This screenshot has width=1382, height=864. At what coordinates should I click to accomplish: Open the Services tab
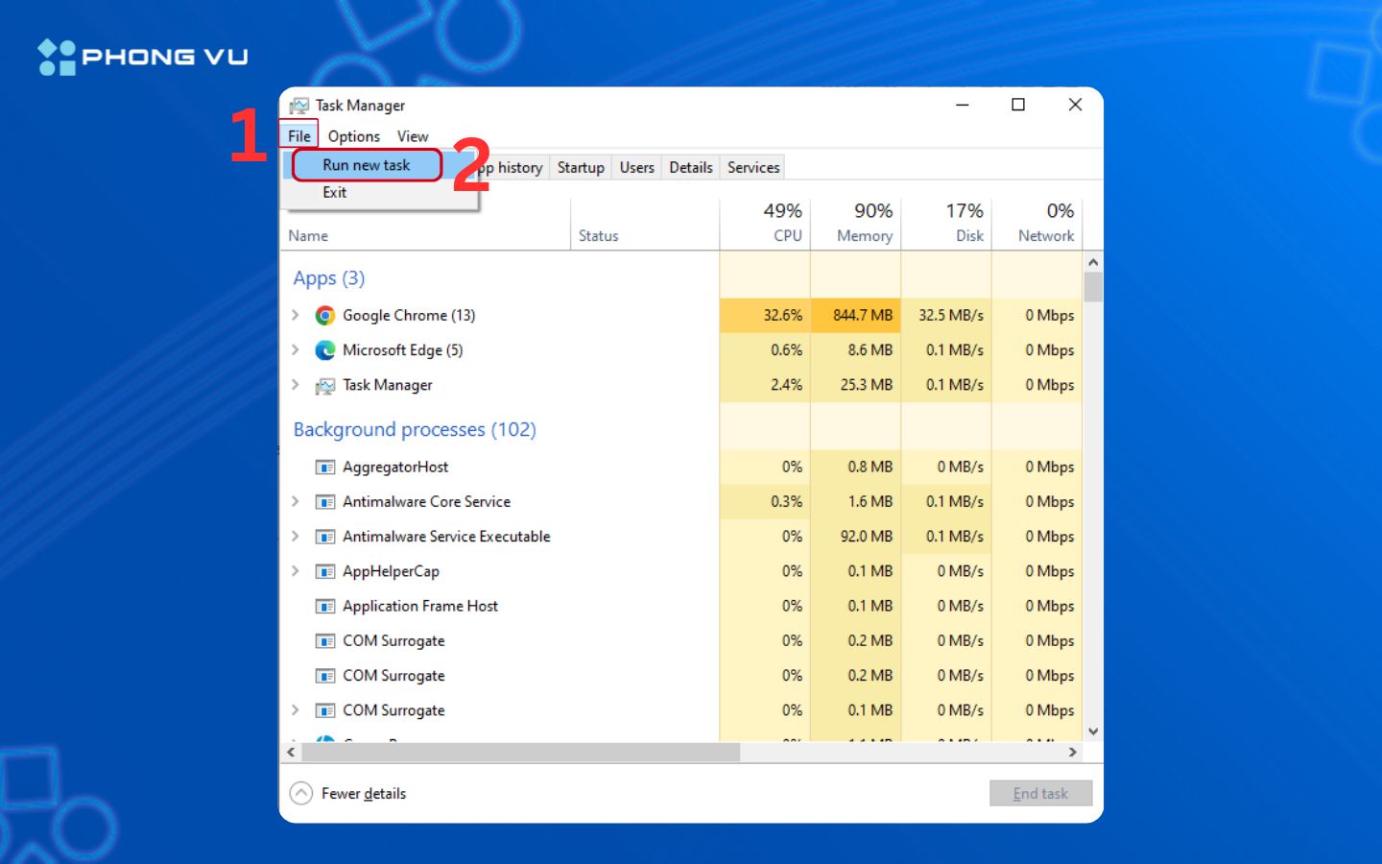pyautogui.click(x=753, y=167)
